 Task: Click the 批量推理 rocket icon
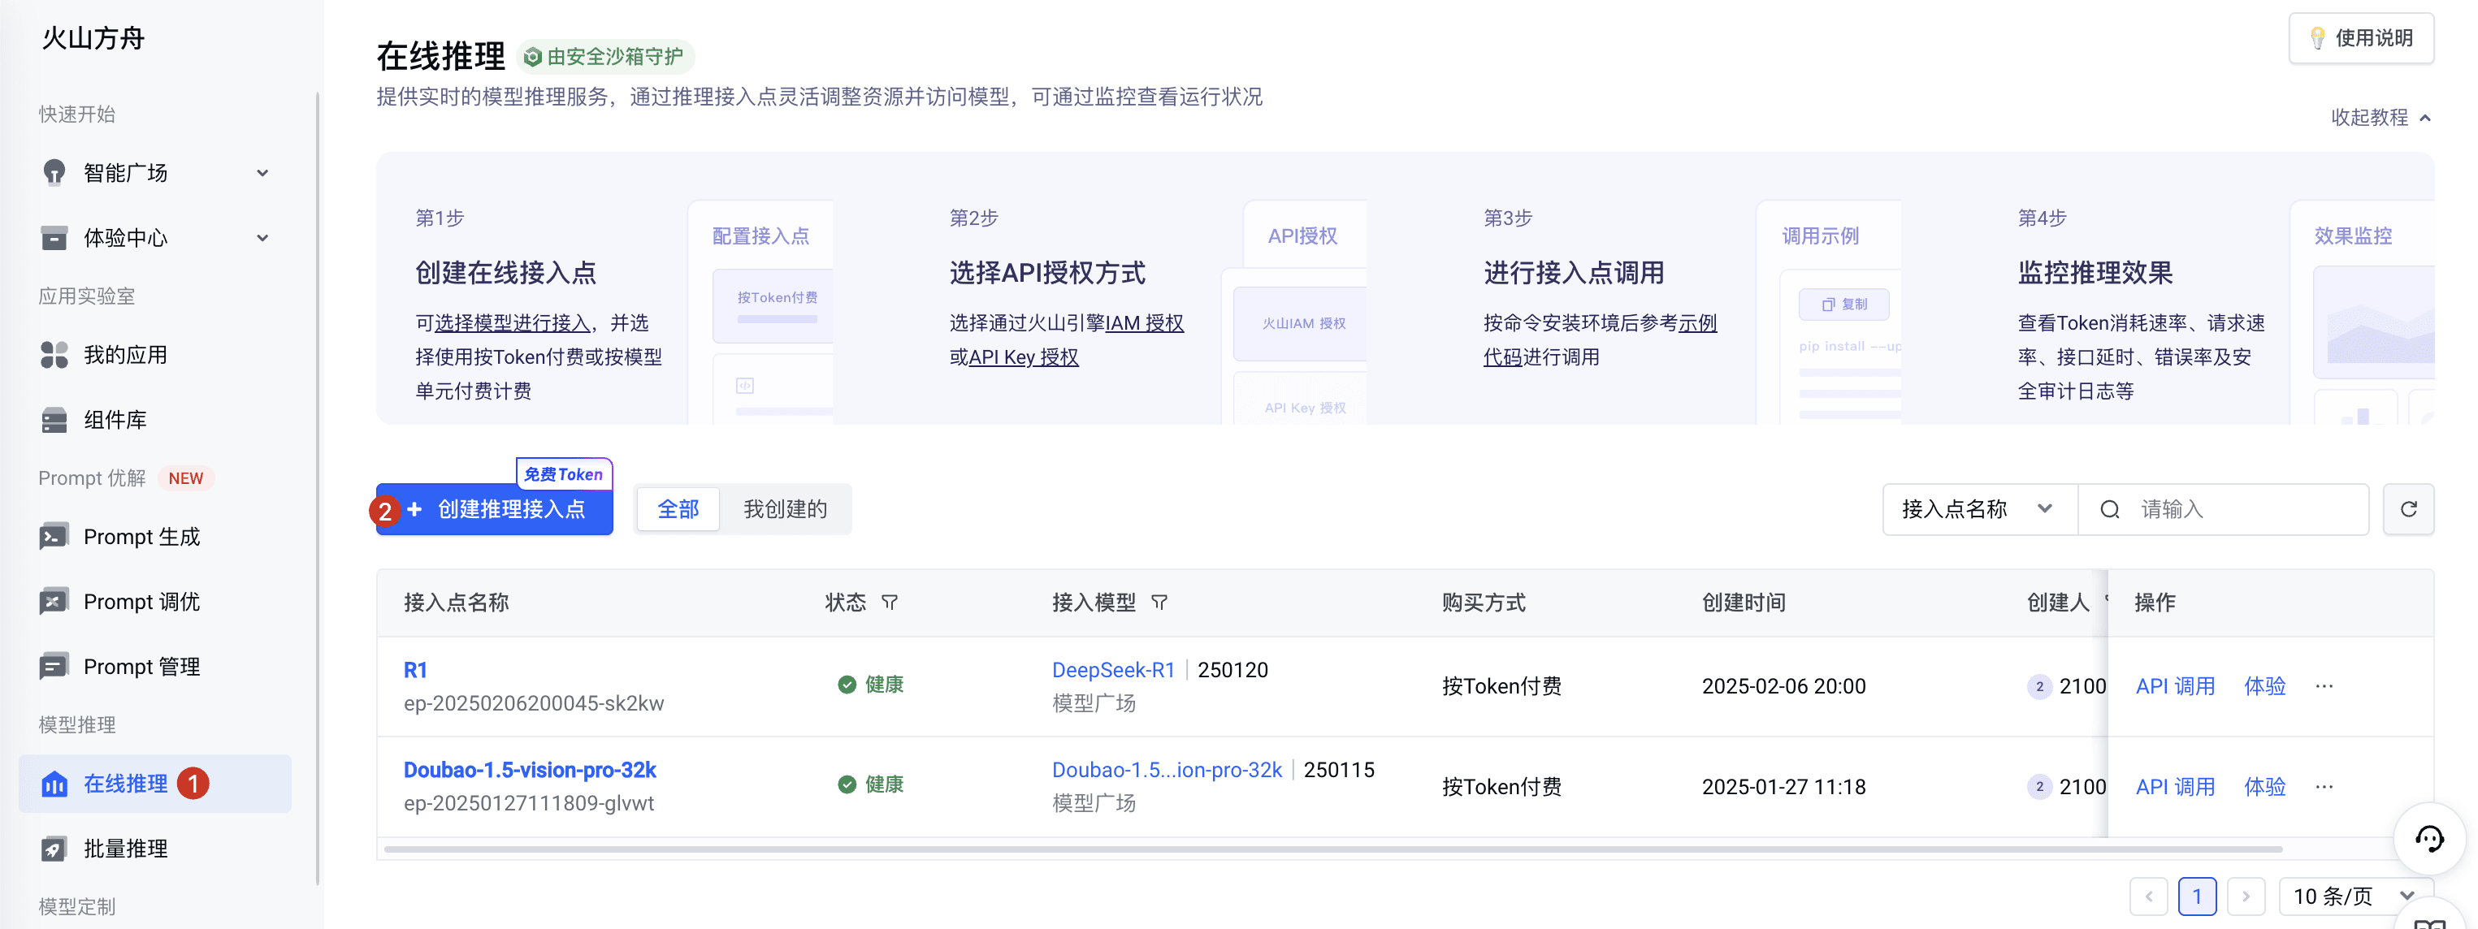click(54, 849)
